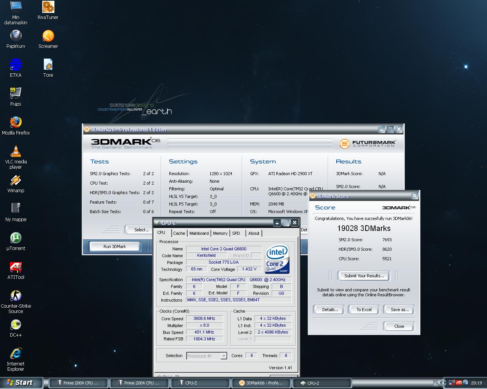487x389 pixels.
Task: Click the 3DMark06 Gamers' Benchmark logo
Action: 126,143
